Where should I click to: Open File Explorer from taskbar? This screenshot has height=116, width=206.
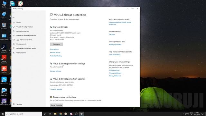pyautogui.click(x=55, y=114)
